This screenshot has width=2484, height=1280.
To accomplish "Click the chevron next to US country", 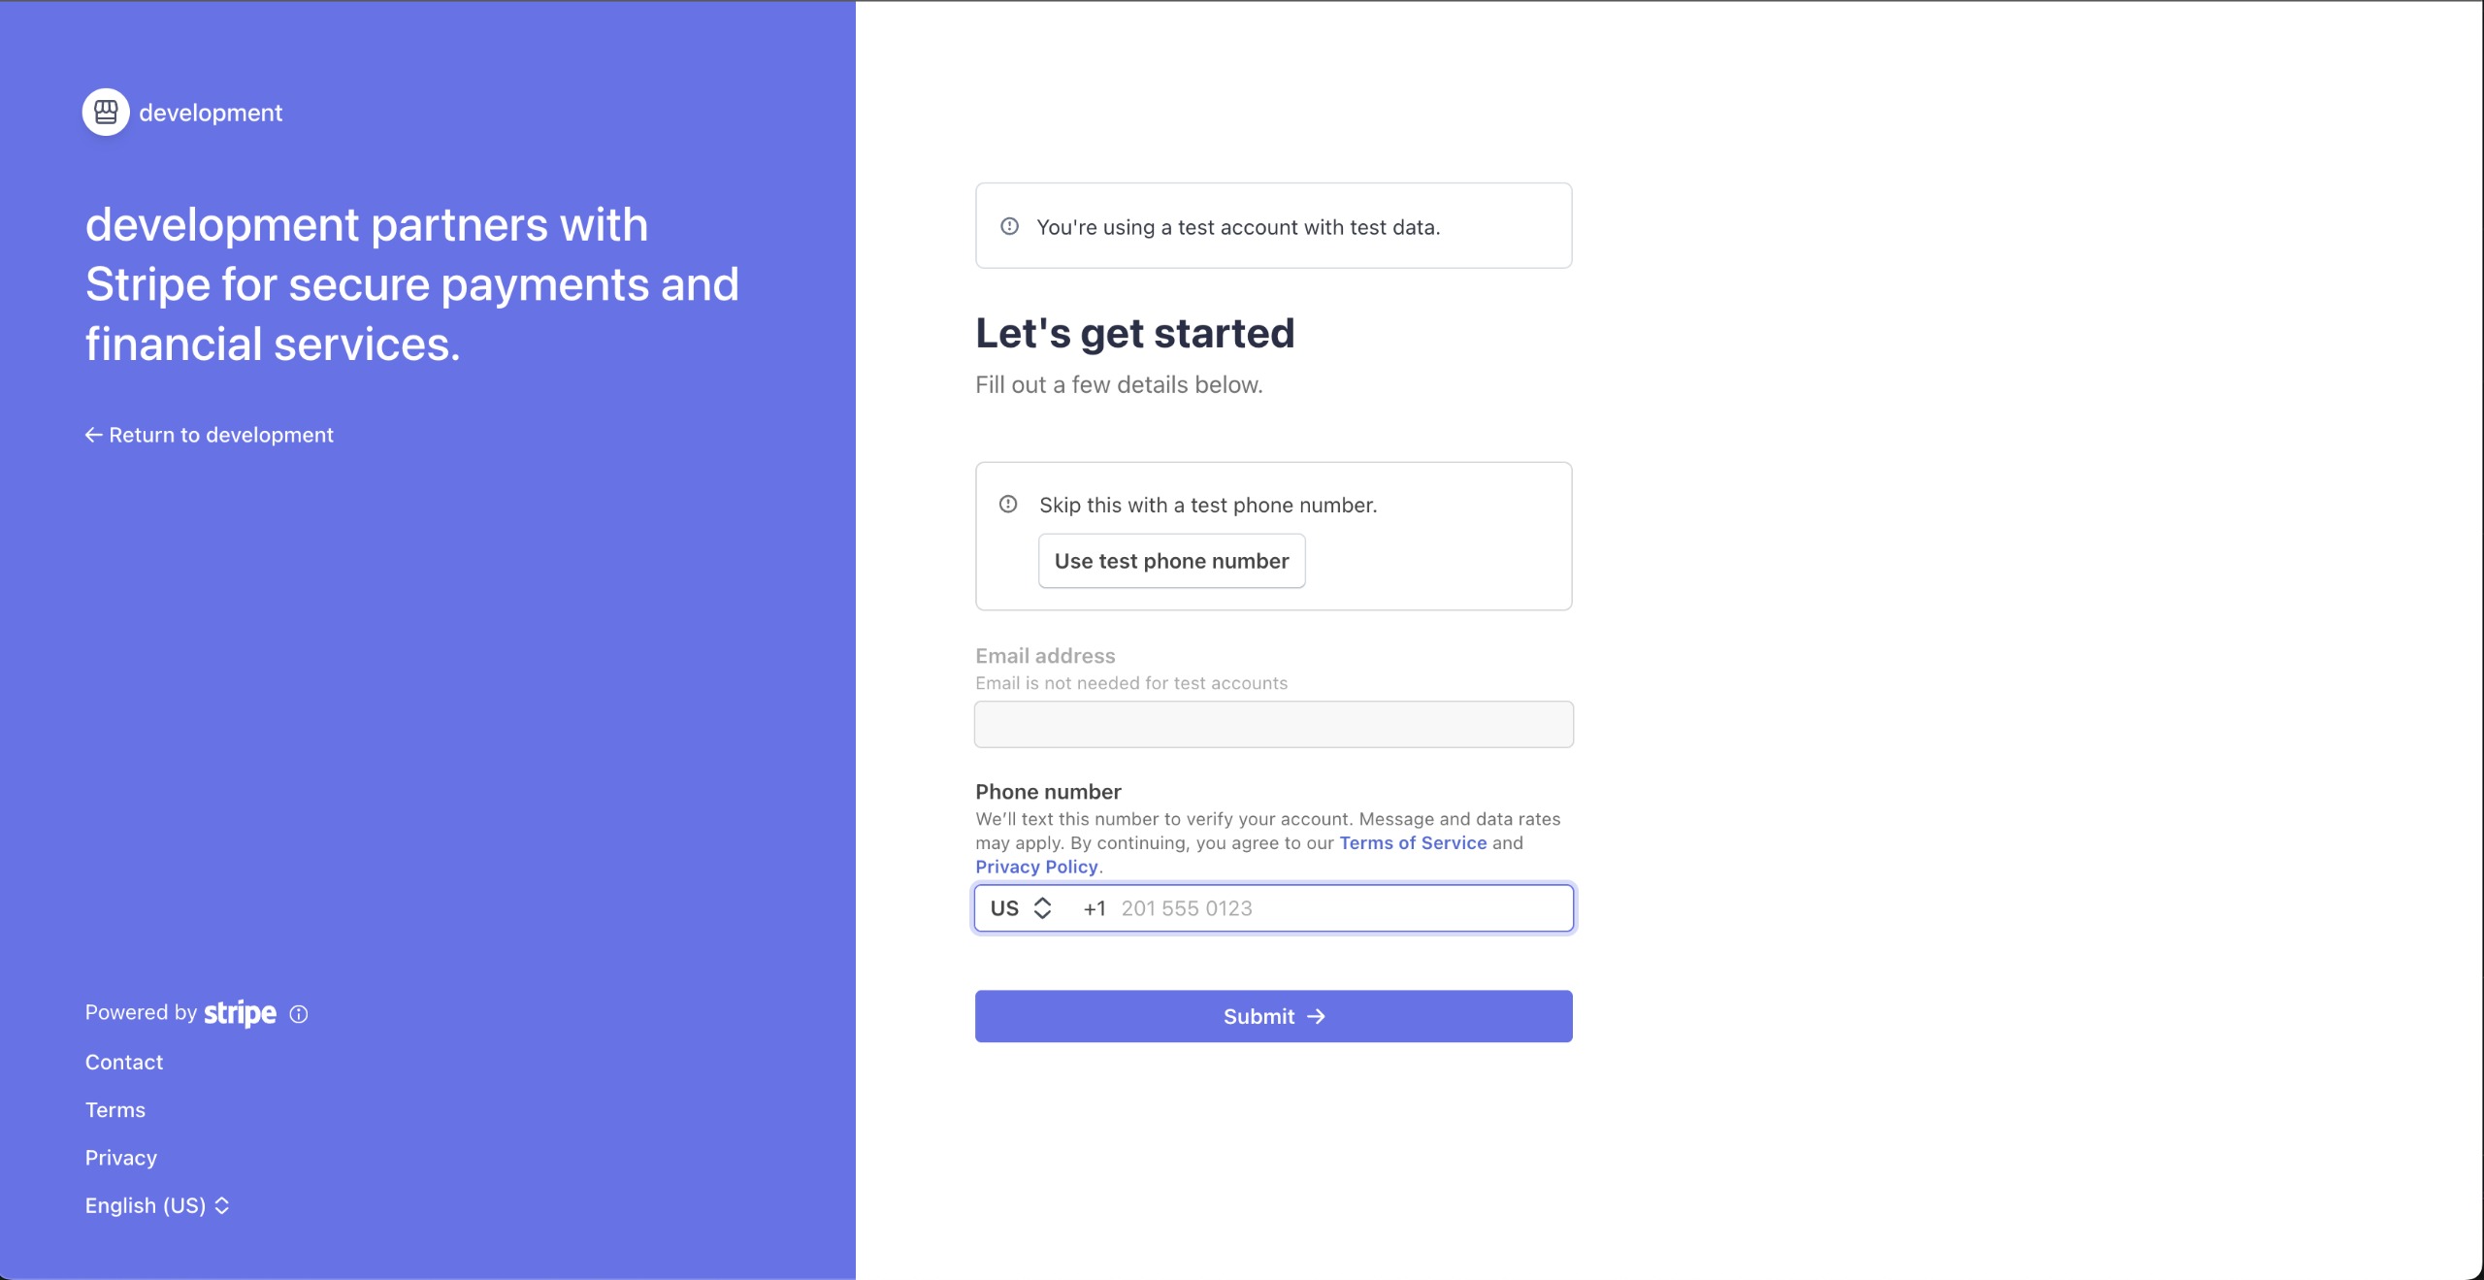I will pos(1043,908).
